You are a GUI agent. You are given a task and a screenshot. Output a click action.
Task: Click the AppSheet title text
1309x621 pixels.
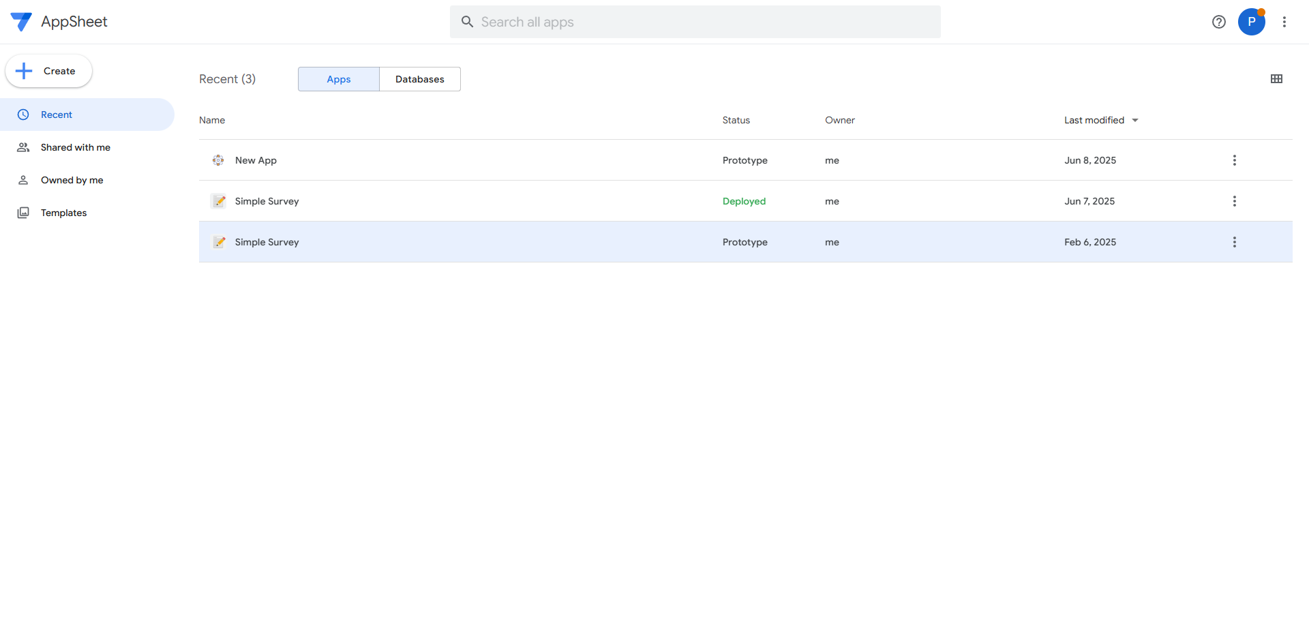pyautogui.click(x=74, y=22)
